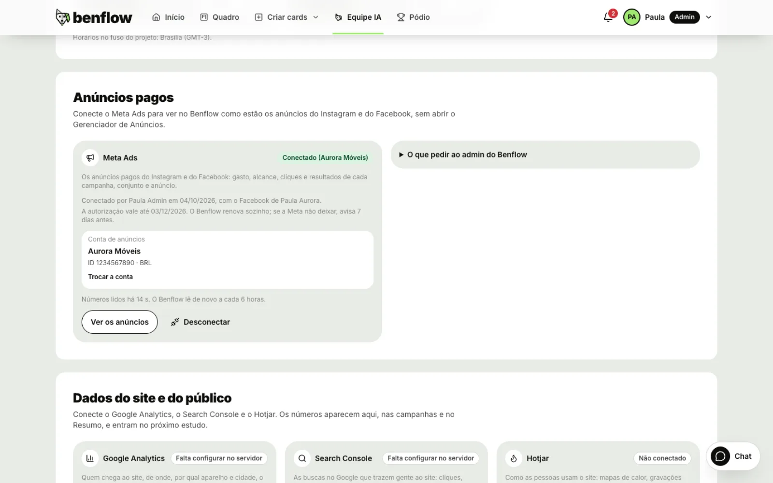Click the benflow logo

pos(94,17)
